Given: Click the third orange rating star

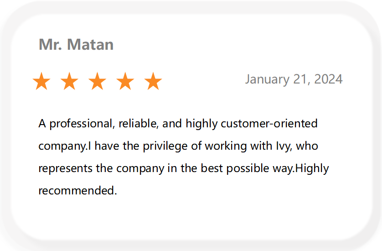Looking at the screenshot, I should tap(97, 81).
